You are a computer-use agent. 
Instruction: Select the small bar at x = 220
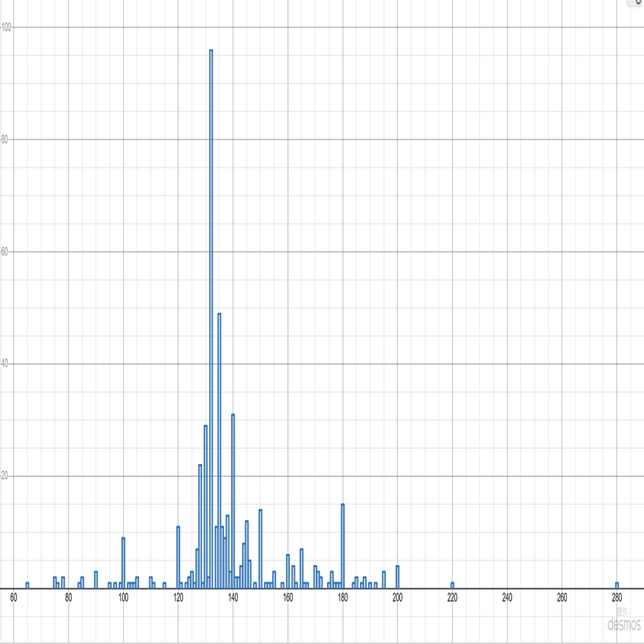(x=452, y=585)
